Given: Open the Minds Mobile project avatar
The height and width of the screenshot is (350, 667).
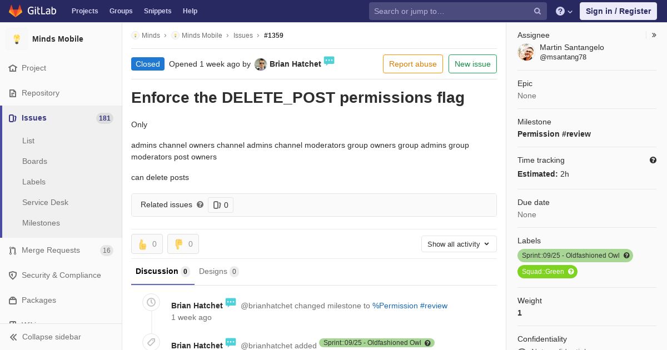Looking at the screenshot, I should click(x=17, y=39).
